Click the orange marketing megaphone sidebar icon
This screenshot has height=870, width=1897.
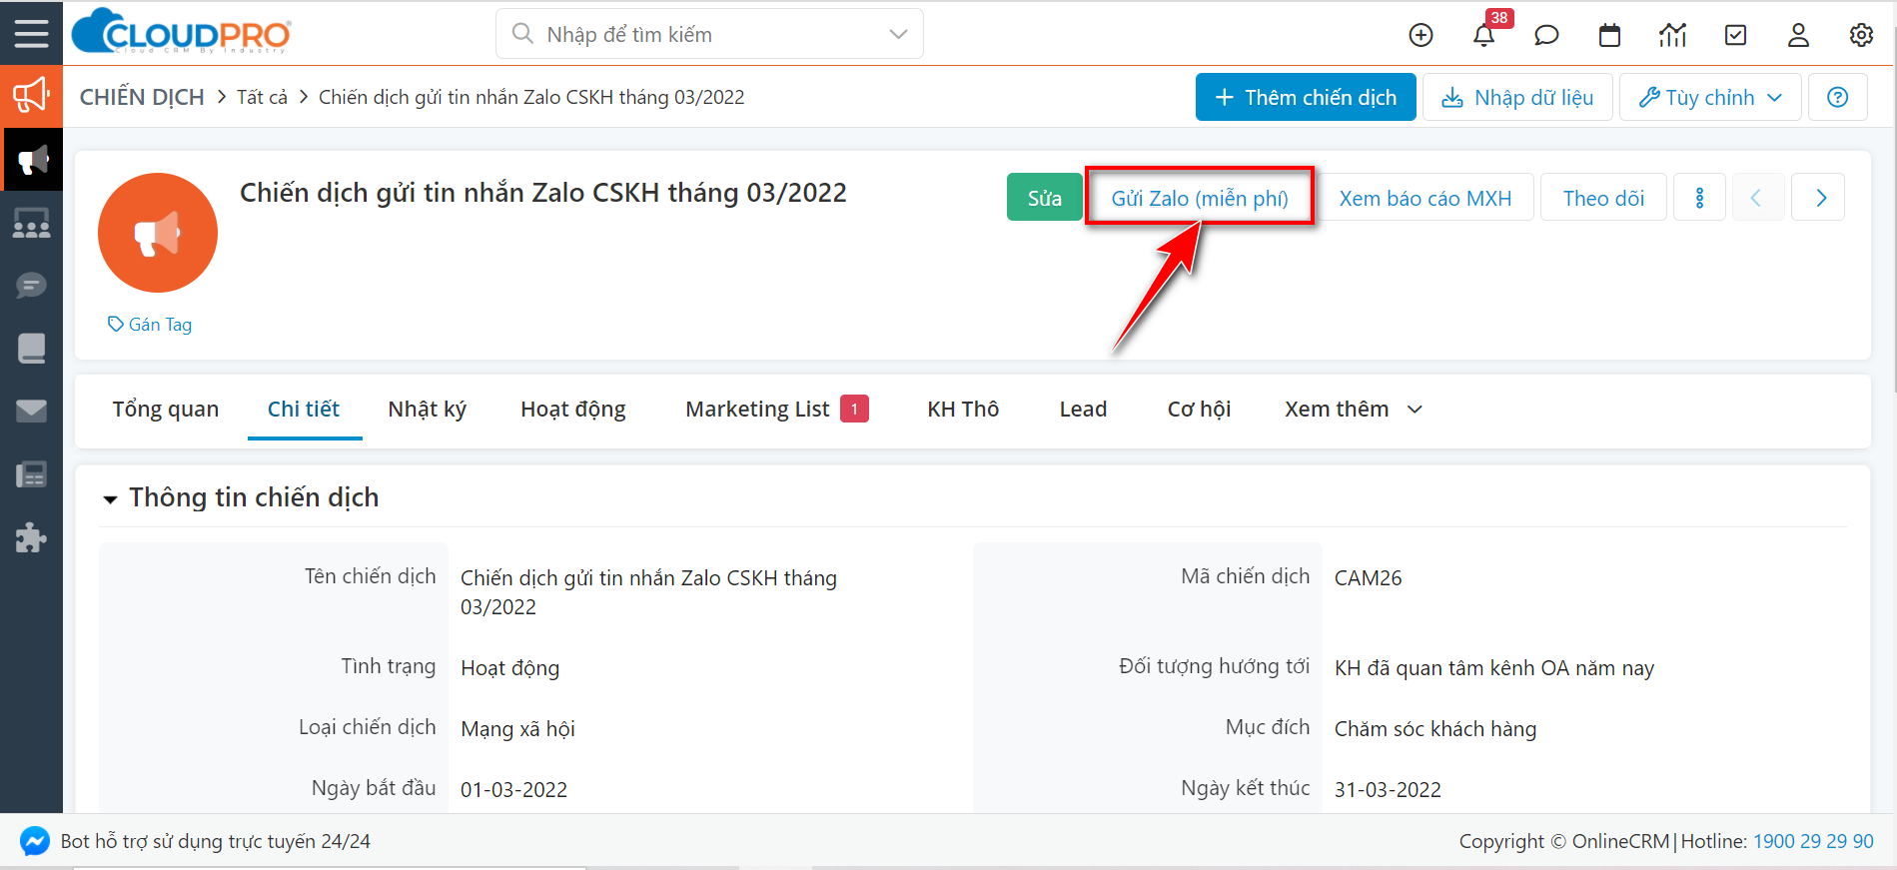pyautogui.click(x=31, y=96)
